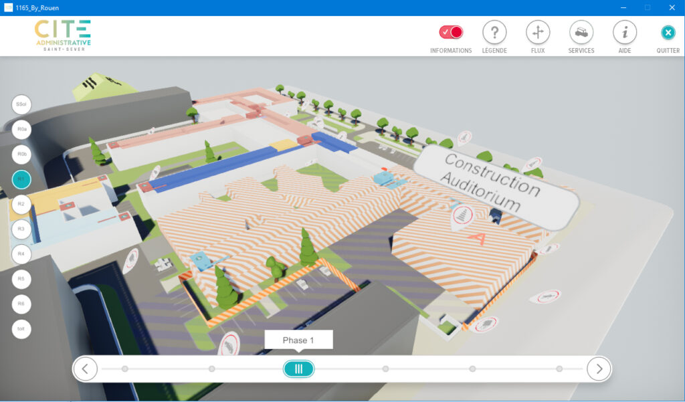Select the toit roof level
The image size is (685, 402).
point(21,328)
